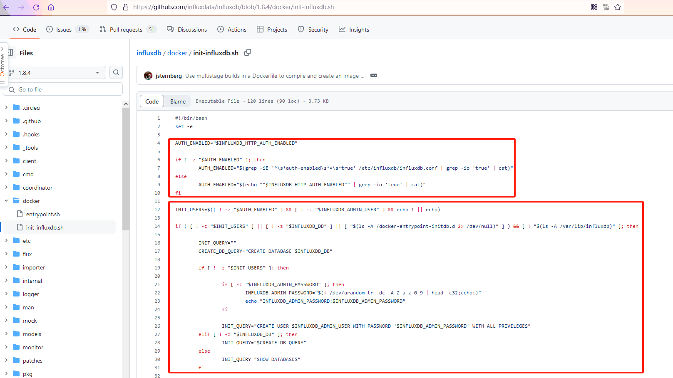Screen dimensions: 673x378
Task: Open the Octotree sidebar toggle
Action: [x=2, y=64]
